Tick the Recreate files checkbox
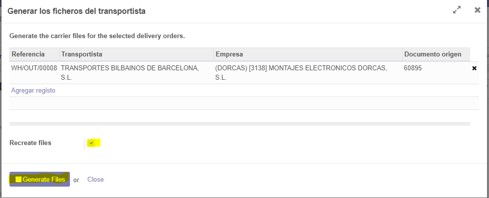Screen dimensions: 489x198 [91, 143]
